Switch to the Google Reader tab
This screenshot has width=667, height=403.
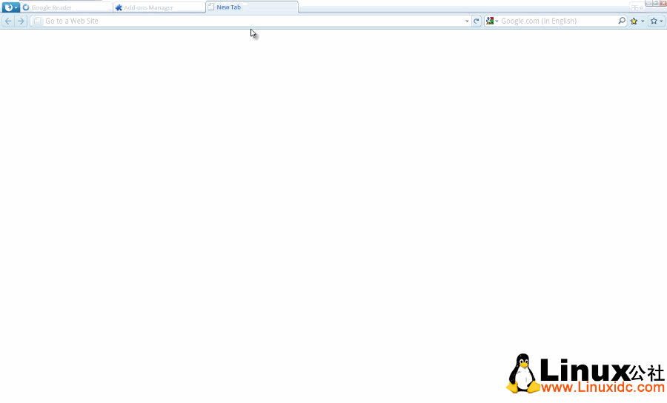coord(67,7)
